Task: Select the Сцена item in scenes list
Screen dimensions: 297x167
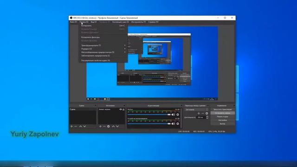Action: [x=83, y=109]
